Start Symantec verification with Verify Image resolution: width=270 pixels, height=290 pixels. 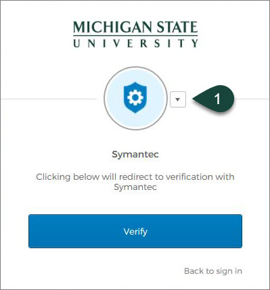tap(135, 231)
